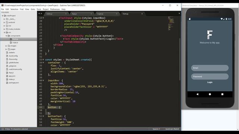Open the Find menu
This screenshot has width=239, height=134.
tap(22, 9)
